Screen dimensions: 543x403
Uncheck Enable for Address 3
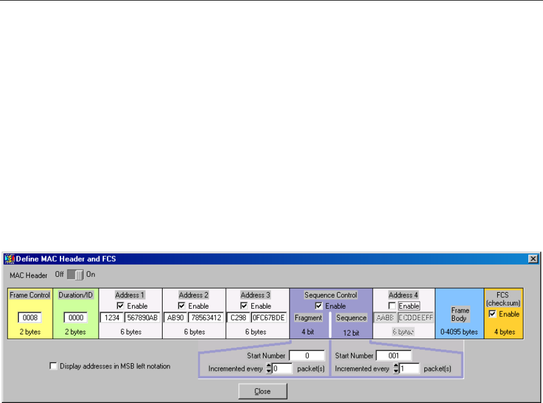tap(244, 306)
